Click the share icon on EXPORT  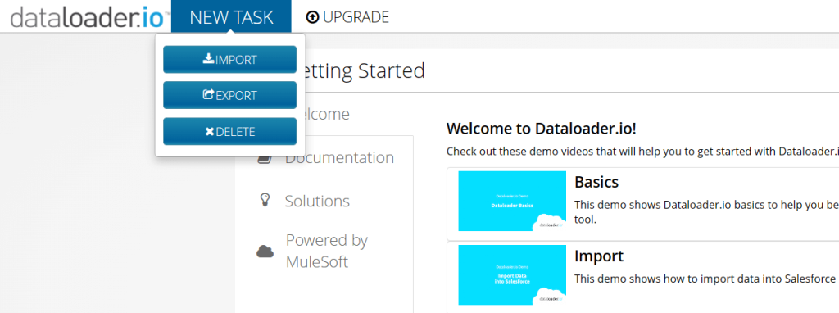point(208,95)
